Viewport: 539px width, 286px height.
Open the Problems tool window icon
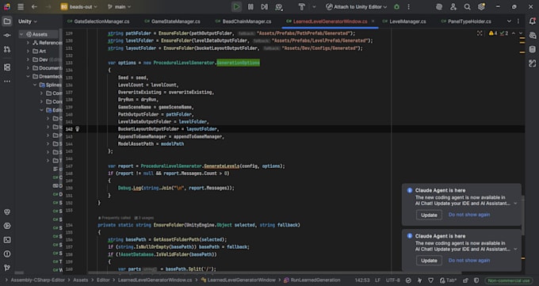click(x=7, y=254)
